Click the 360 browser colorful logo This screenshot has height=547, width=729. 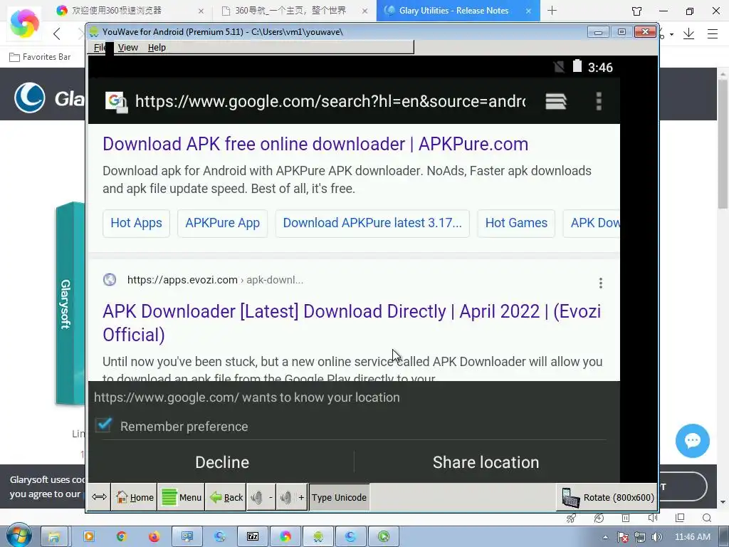click(x=24, y=24)
